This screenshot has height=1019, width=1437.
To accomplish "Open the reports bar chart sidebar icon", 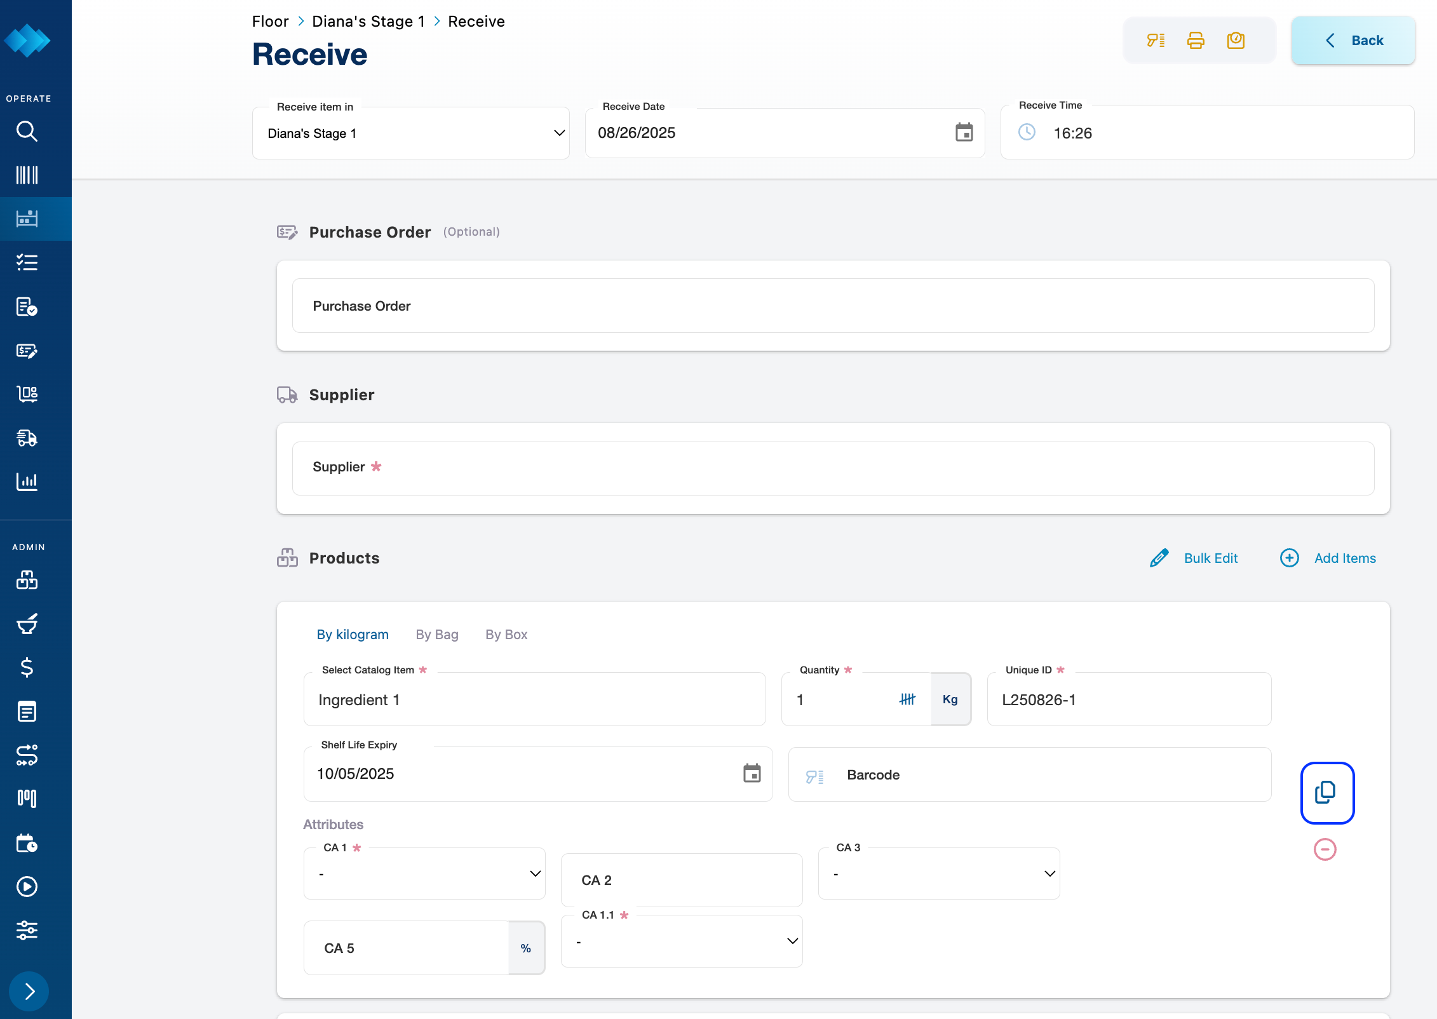I will [27, 482].
